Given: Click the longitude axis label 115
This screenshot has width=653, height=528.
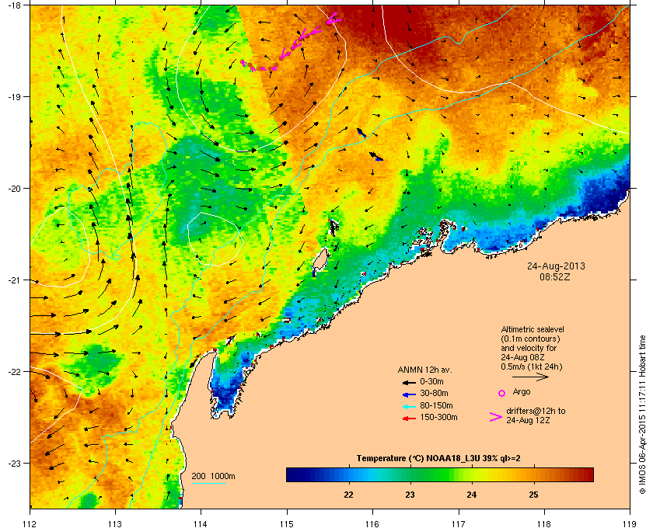Looking at the screenshot, I should point(287,523).
